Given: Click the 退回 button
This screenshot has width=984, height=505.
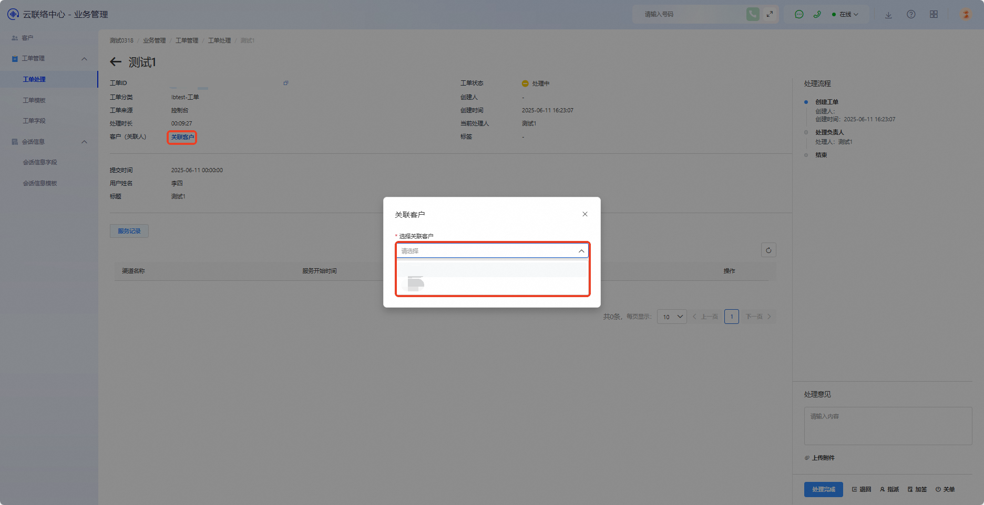Looking at the screenshot, I should (862, 489).
